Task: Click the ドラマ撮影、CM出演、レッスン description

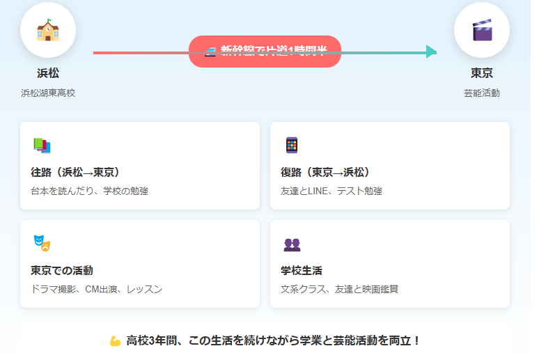Action: 96,289
